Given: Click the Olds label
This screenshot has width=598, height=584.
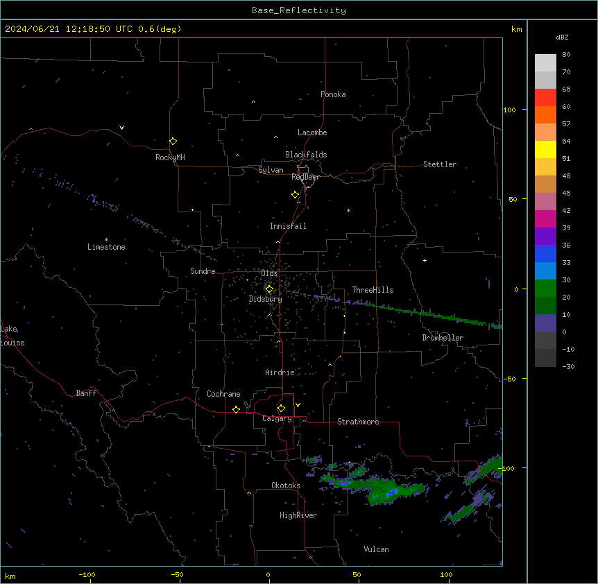Looking at the screenshot, I should (269, 273).
